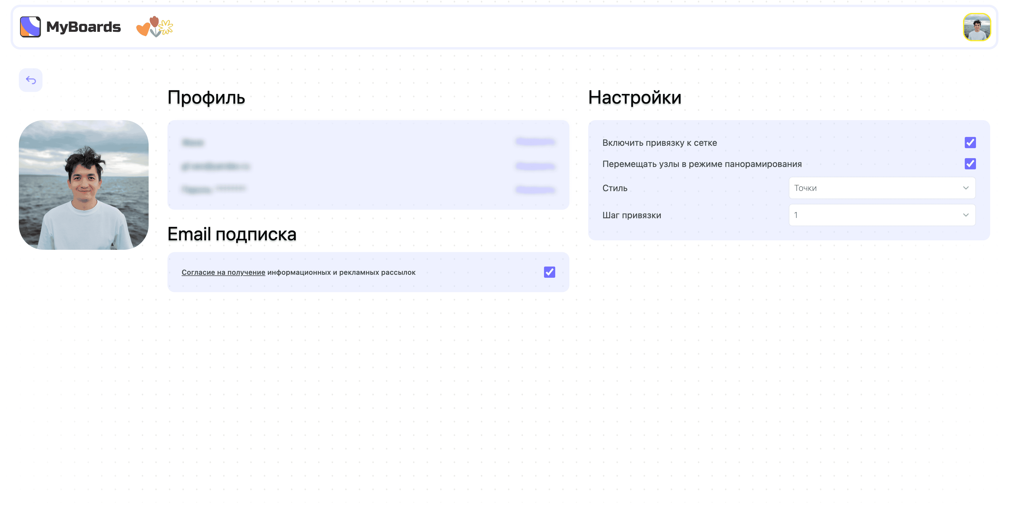Image resolution: width=1009 pixels, height=516 pixels.
Task: Disable the "Включить привязку к сетке" checkbox
Action: click(970, 142)
